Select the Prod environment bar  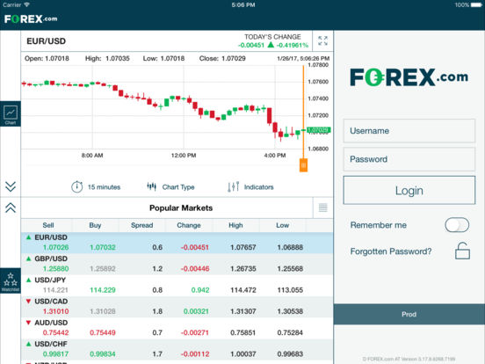(x=409, y=314)
